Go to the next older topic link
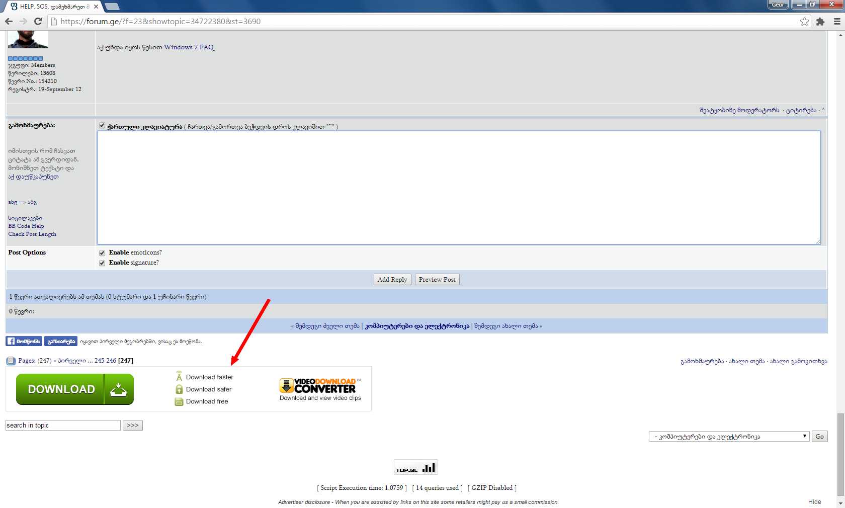Screen dimensions: 845x508 coord(327,326)
